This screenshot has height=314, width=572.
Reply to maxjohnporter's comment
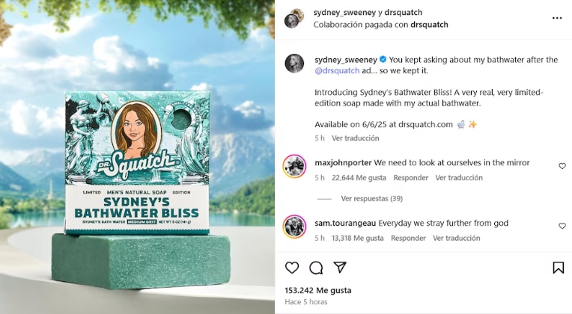pyautogui.click(x=411, y=178)
